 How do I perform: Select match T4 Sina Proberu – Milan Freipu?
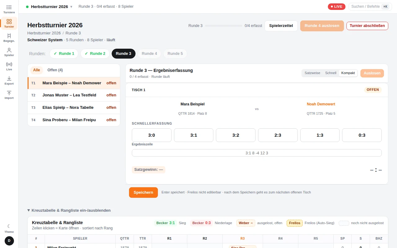pos(74,120)
